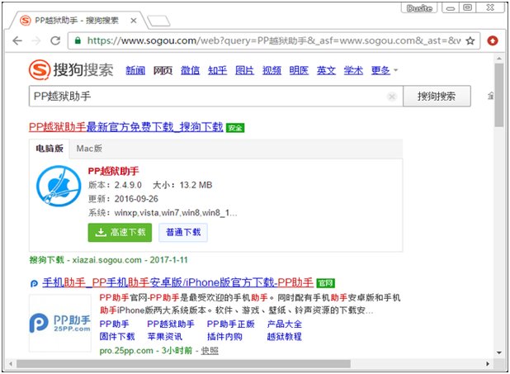
Task: Open the red extension icon in toolbar
Action: 493,40
